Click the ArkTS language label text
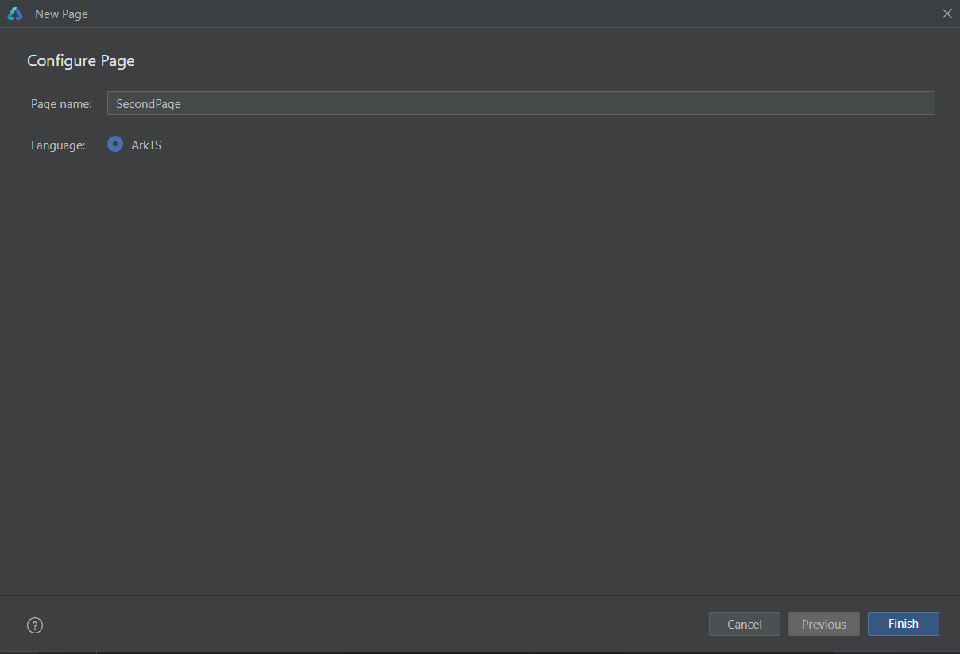This screenshot has height=654, width=960. (x=146, y=145)
